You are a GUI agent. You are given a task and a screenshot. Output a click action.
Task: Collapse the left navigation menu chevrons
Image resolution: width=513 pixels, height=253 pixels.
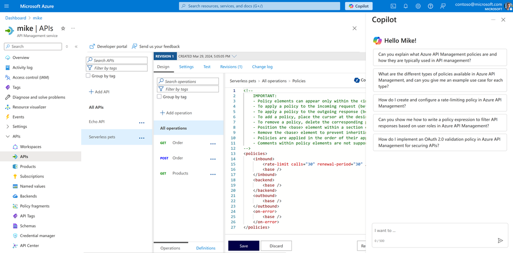(x=76, y=47)
